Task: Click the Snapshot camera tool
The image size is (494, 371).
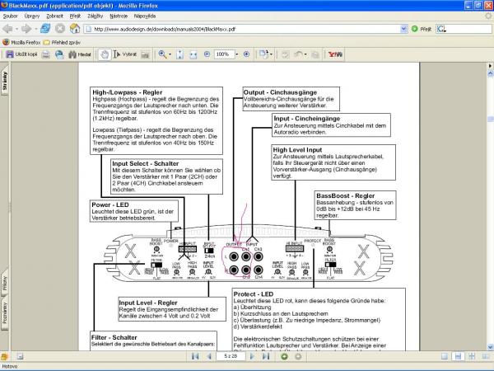Action: pyautogui.click(x=147, y=54)
